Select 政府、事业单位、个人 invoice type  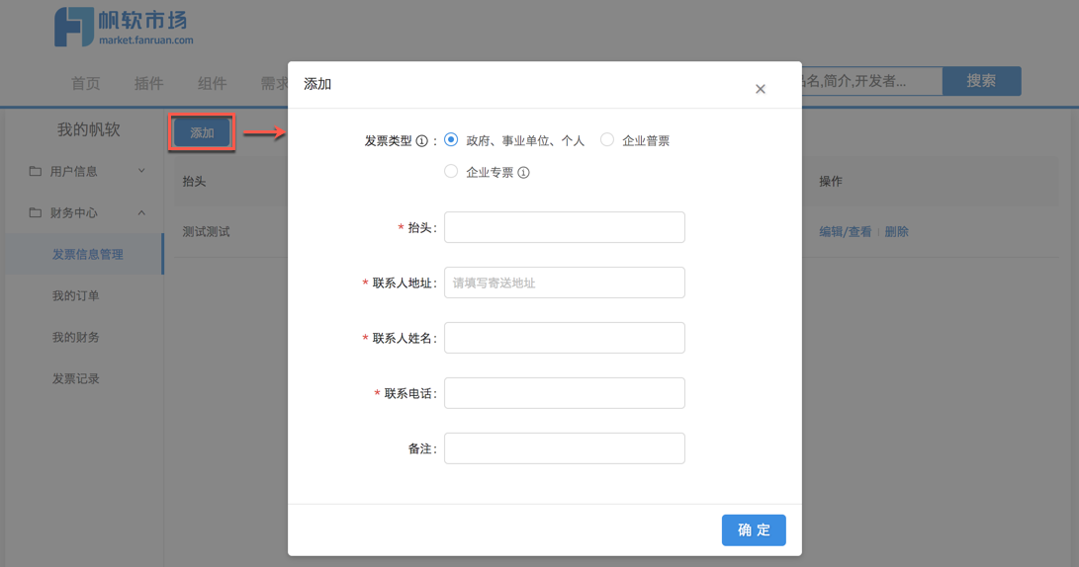pyautogui.click(x=451, y=139)
